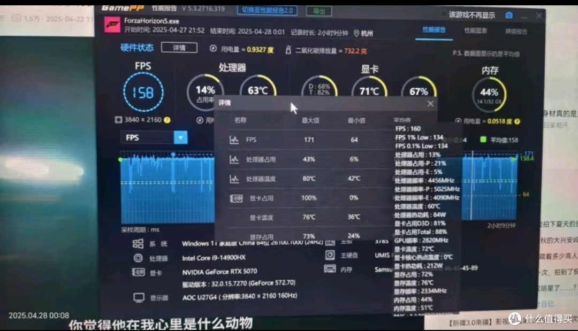Click the 平均值:158 legend label
The width and height of the screenshot is (578, 331).
[x=504, y=140]
